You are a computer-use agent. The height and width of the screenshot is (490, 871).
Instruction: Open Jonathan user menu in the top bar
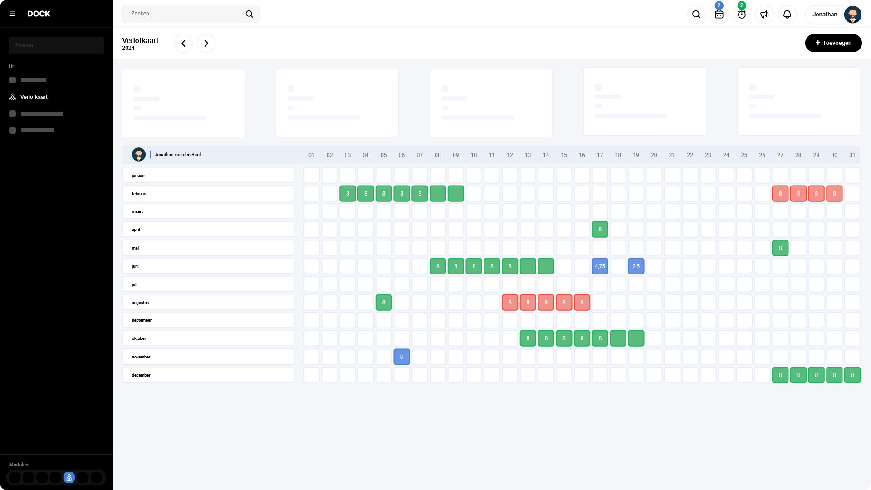click(x=824, y=15)
